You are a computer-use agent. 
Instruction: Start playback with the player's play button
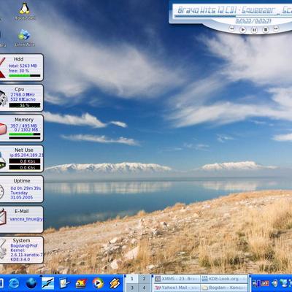pyautogui.click(x=243, y=30)
